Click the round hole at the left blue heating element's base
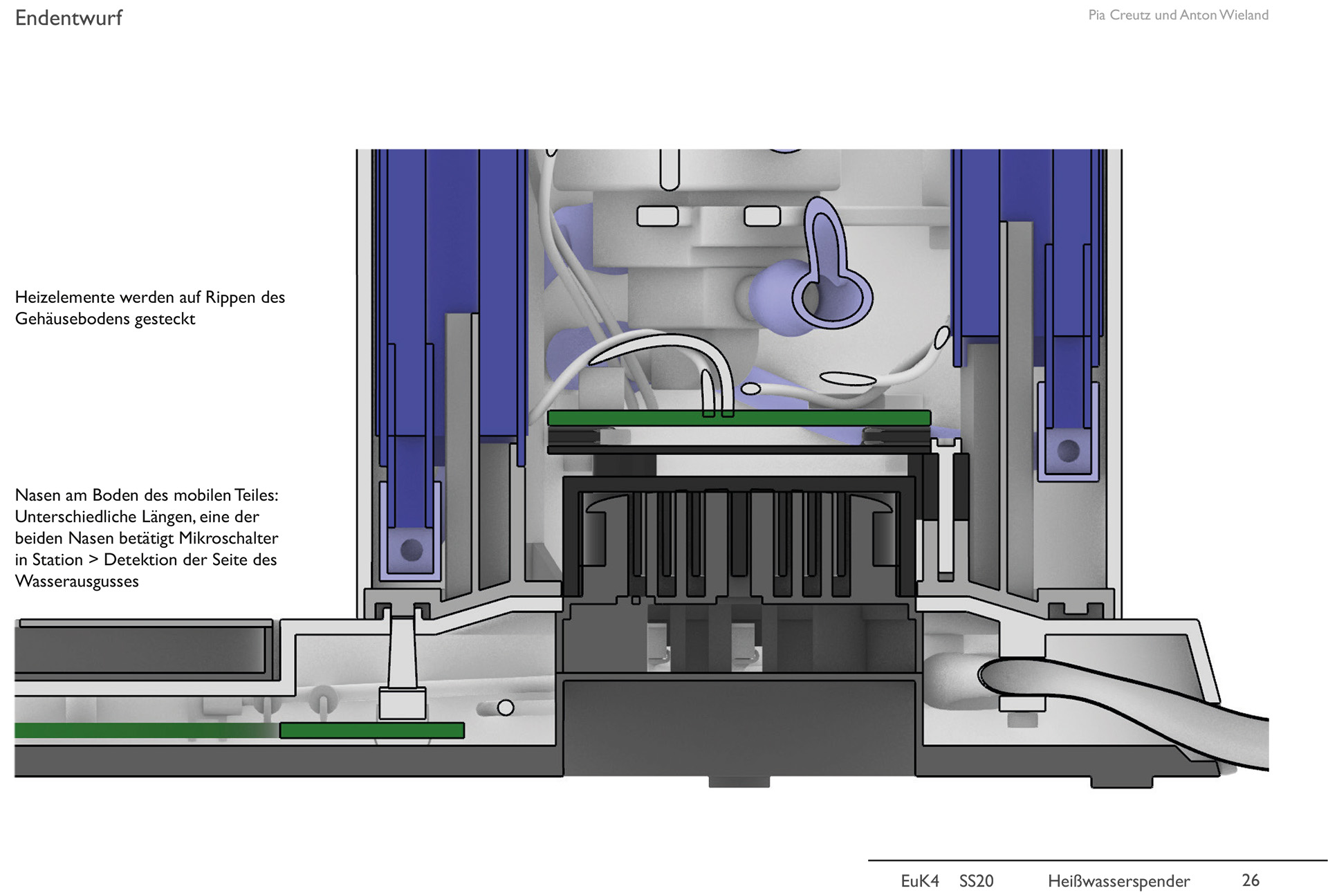The height and width of the screenshot is (895, 1328). 412,551
